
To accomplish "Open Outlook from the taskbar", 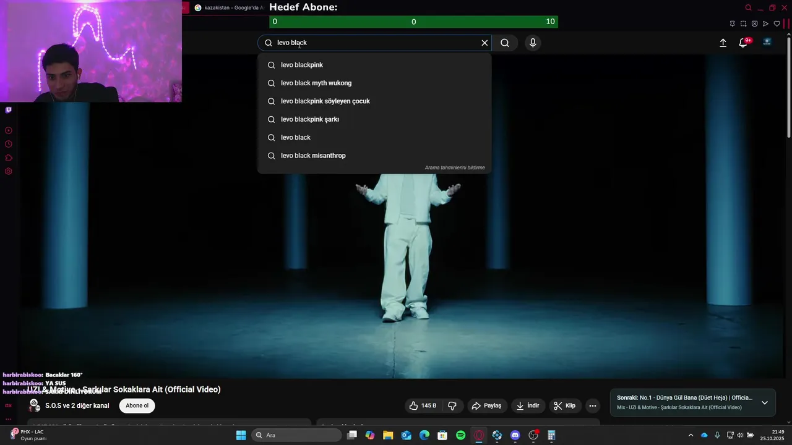I will (407, 435).
